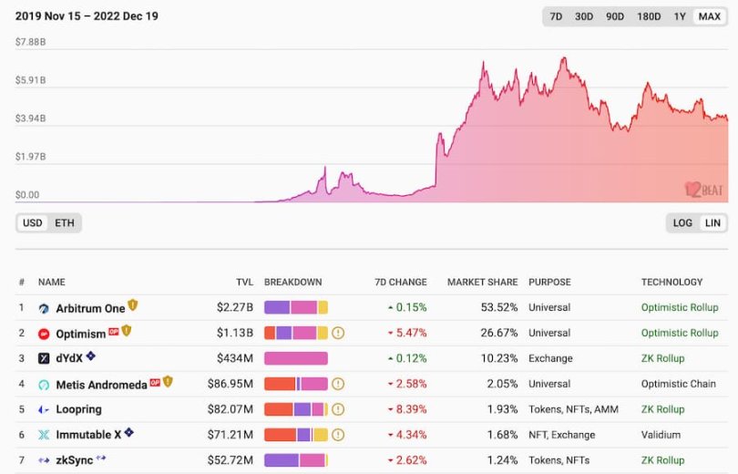
Task: Set chart scale to LIN
Action: [x=712, y=223]
